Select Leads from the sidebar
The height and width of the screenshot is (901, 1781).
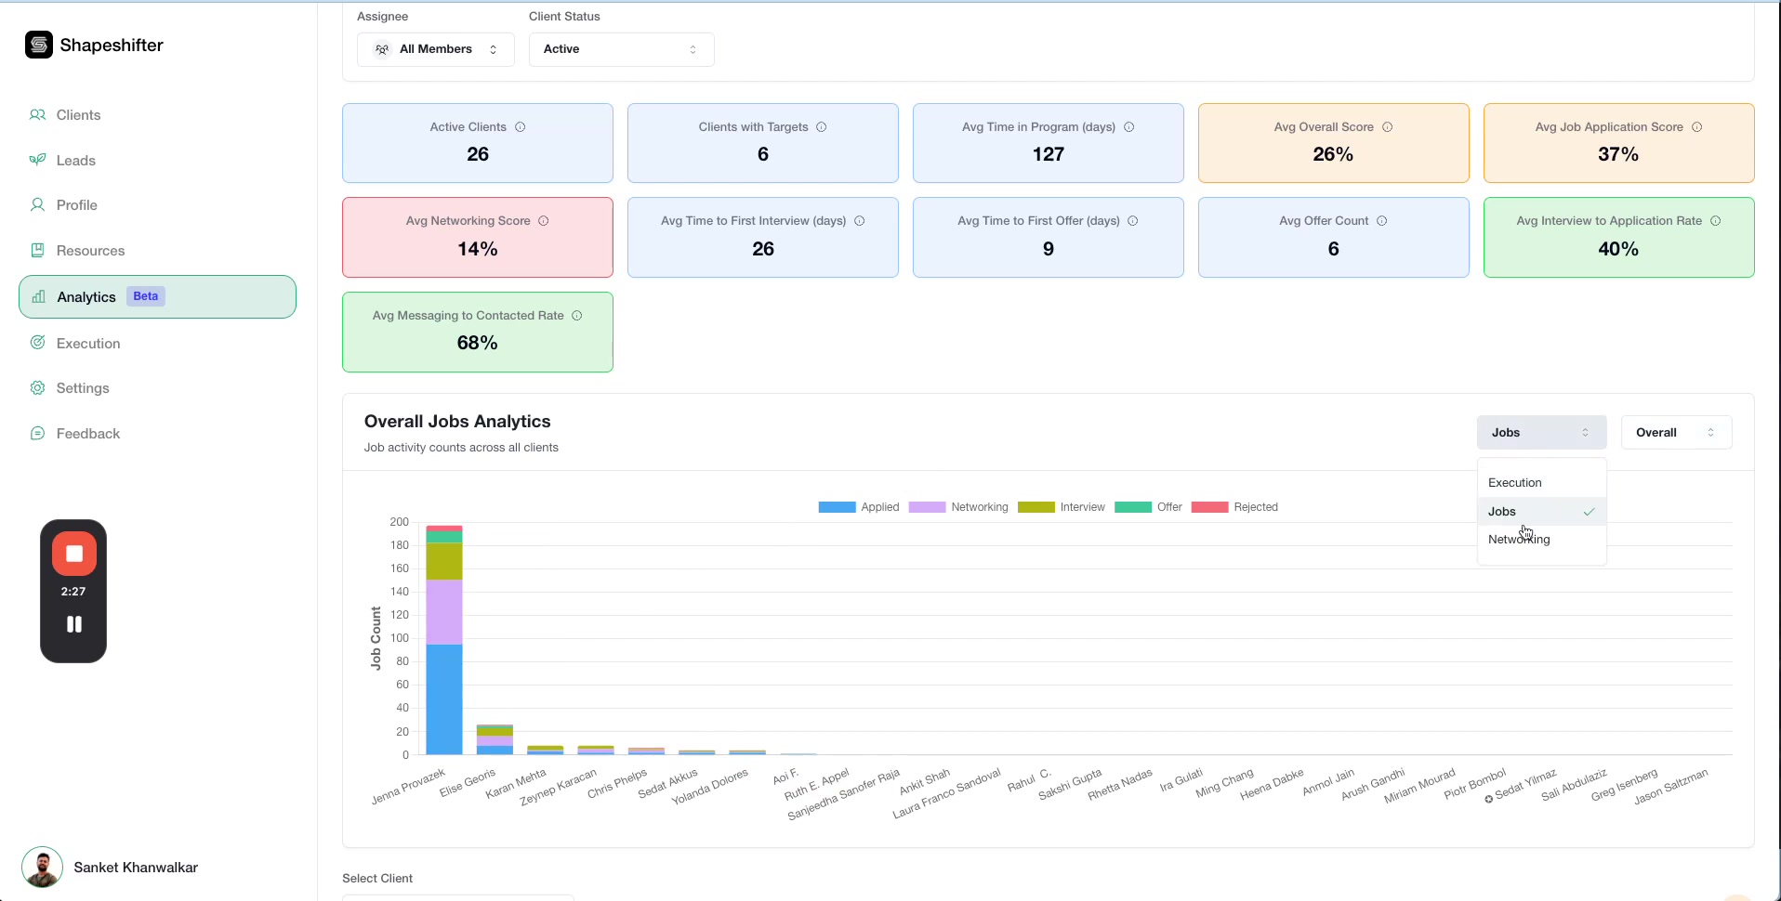pyautogui.click(x=75, y=160)
